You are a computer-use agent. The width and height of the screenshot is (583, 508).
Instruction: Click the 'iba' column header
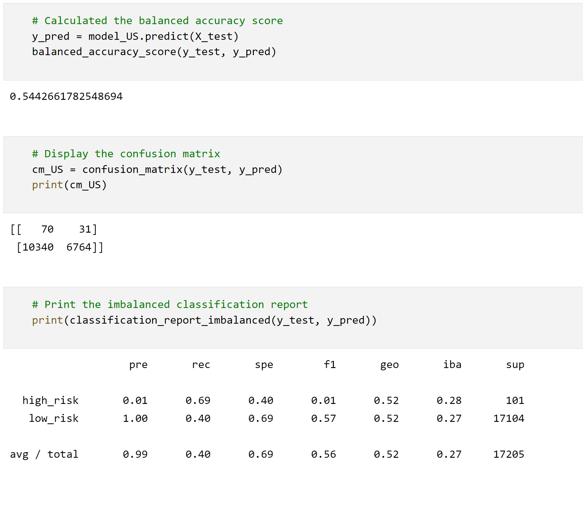(x=452, y=364)
